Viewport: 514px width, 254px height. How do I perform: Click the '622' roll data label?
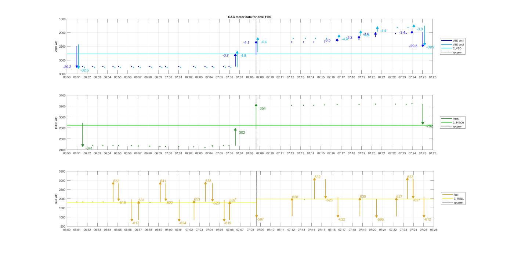click(410, 177)
